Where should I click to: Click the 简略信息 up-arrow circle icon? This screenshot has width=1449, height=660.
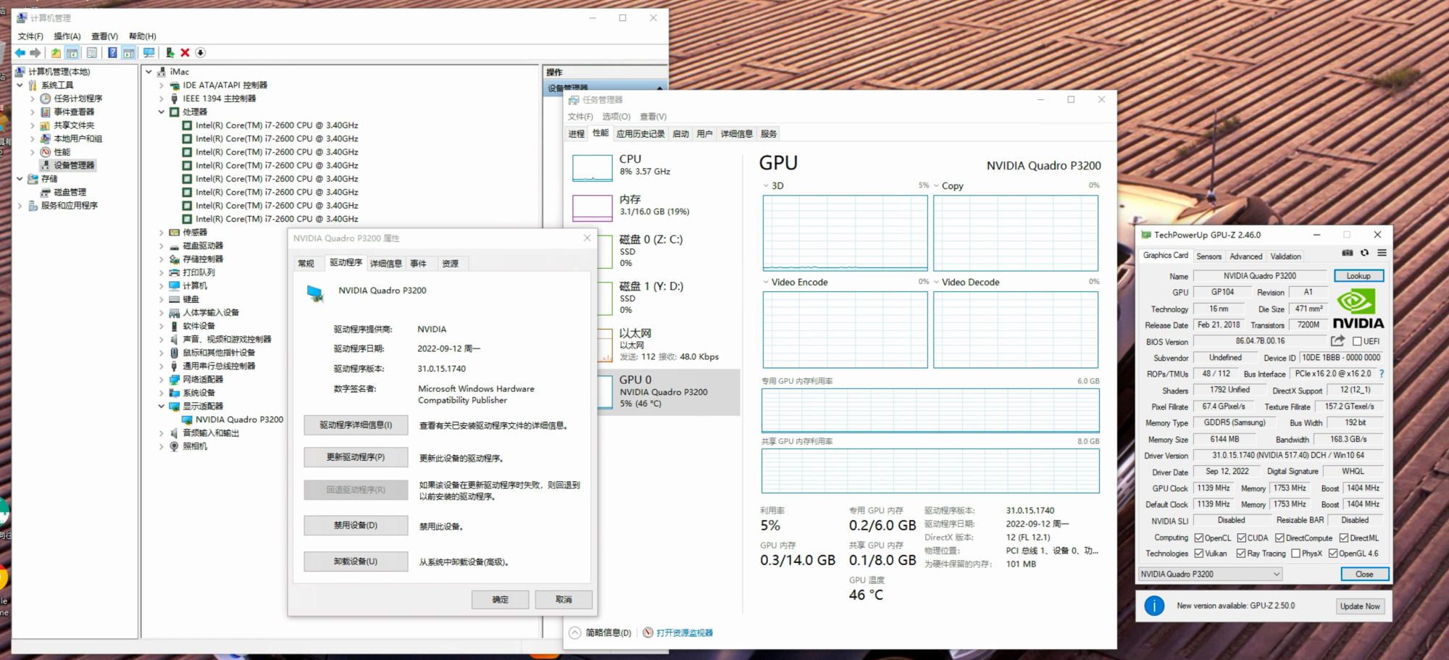(x=575, y=632)
